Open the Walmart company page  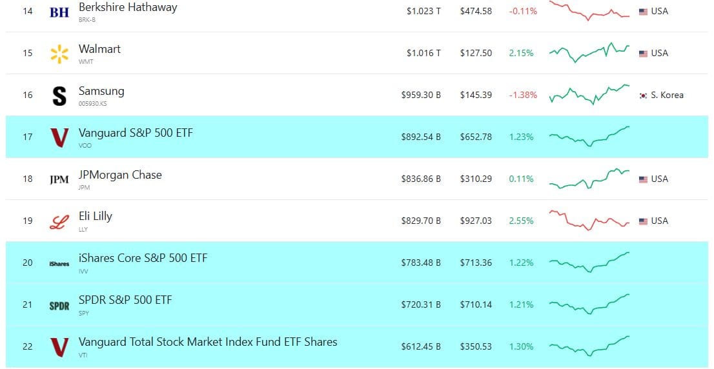(x=99, y=49)
